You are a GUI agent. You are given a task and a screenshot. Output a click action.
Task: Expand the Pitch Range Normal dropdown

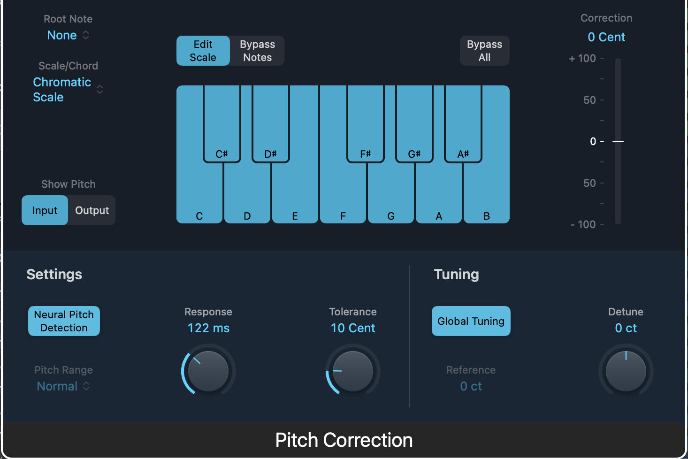63,386
